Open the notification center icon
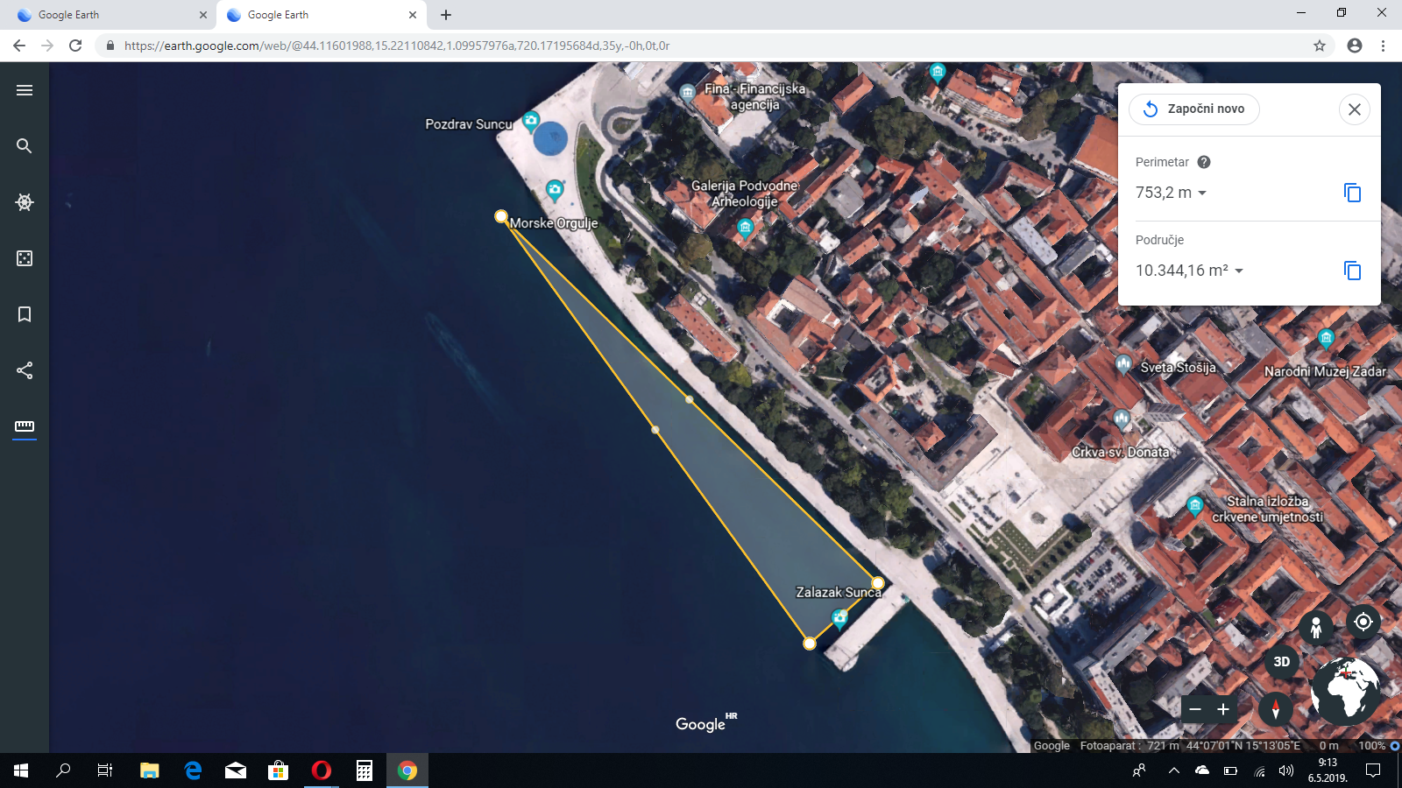This screenshot has height=788, width=1402. click(x=1373, y=770)
